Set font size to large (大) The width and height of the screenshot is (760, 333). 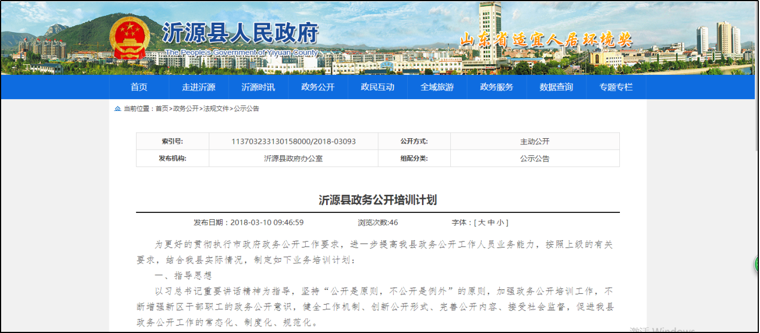[x=482, y=223]
